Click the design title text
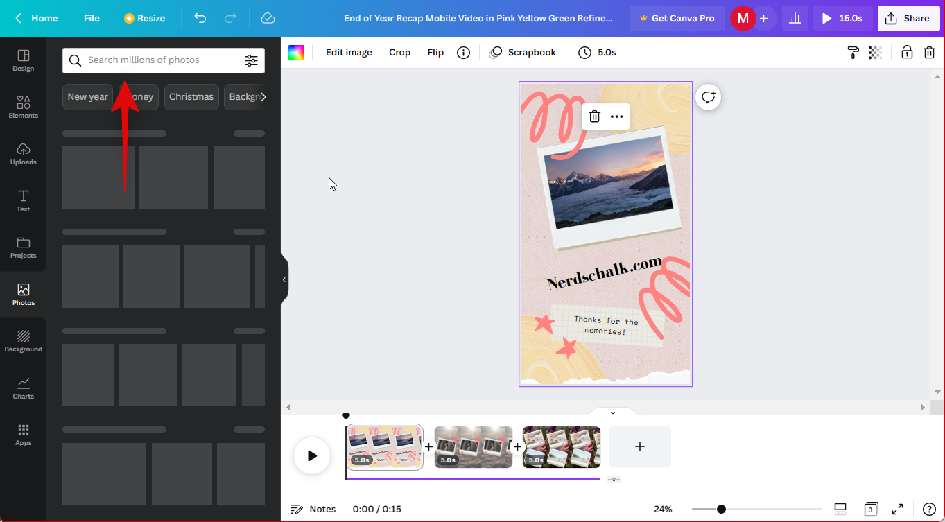 478,18
